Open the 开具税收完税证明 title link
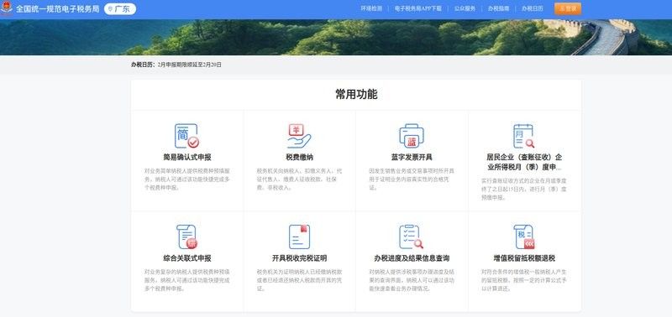The width and height of the screenshot is (672, 317). click(x=299, y=258)
